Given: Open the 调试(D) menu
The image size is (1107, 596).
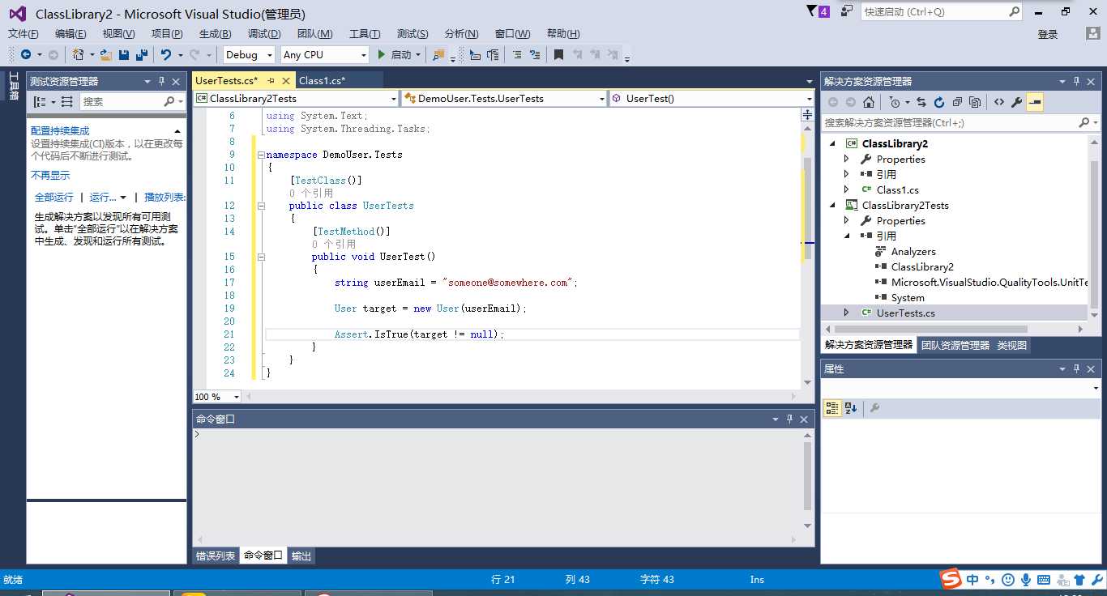Looking at the screenshot, I should point(264,34).
